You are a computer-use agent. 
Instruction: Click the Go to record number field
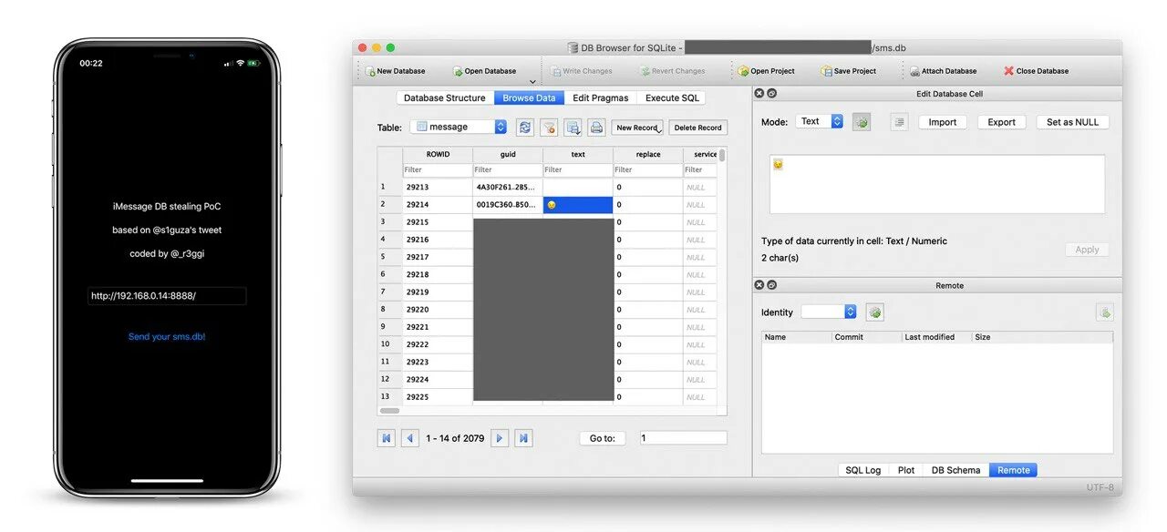[684, 438]
